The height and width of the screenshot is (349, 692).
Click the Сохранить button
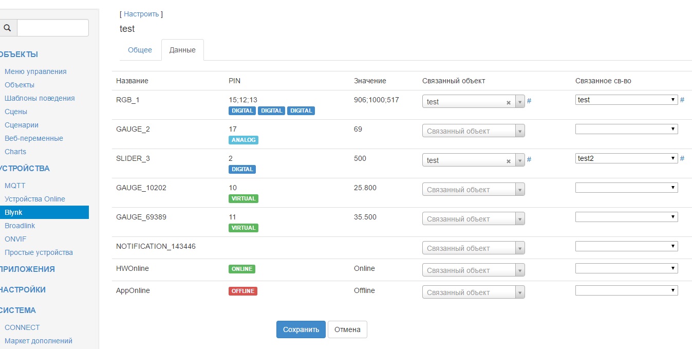pyautogui.click(x=301, y=329)
